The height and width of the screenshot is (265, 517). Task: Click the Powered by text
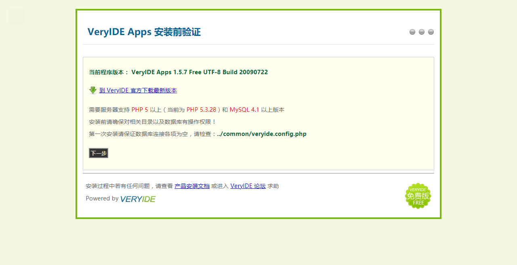point(102,198)
